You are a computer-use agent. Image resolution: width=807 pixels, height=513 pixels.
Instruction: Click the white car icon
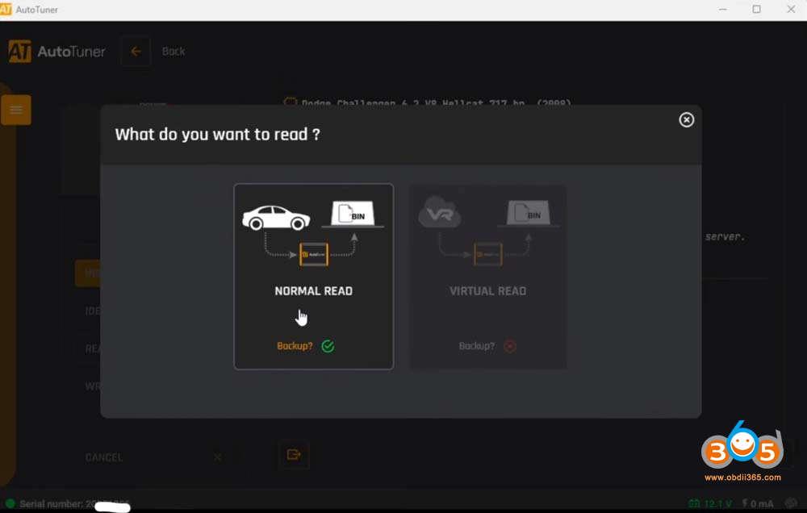(276, 217)
